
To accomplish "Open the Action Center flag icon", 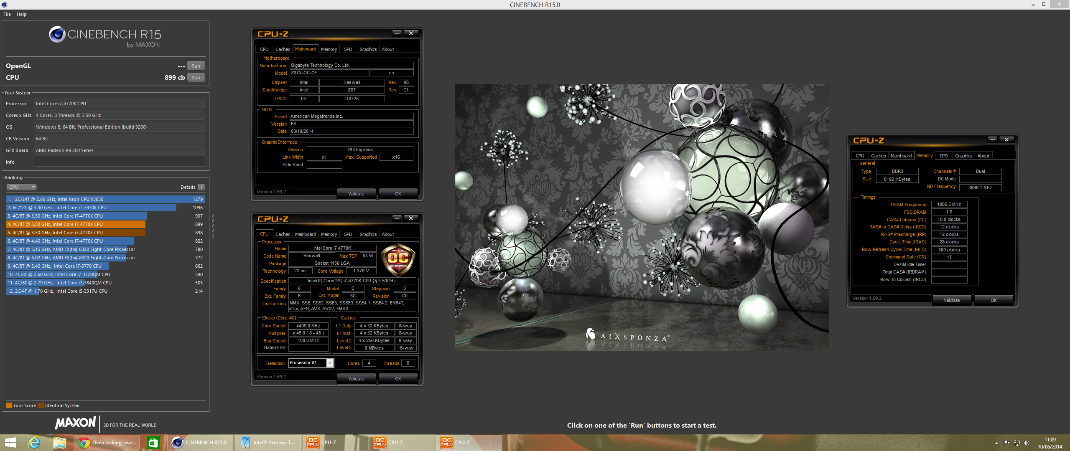I will coord(1006,443).
